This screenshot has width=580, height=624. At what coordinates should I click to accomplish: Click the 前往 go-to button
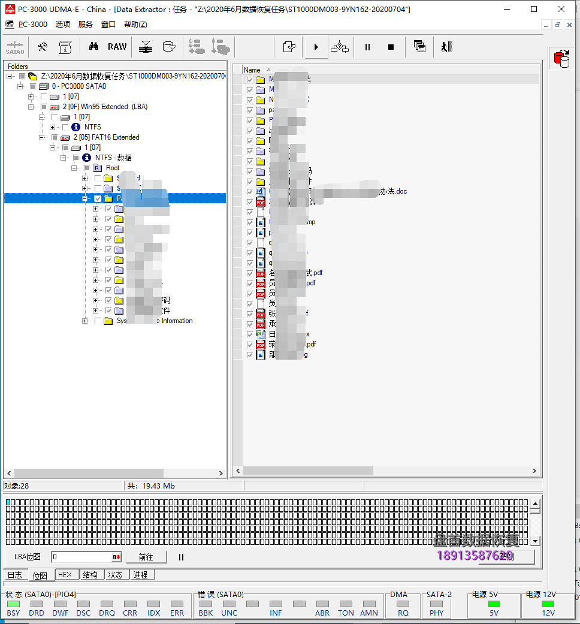click(146, 557)
